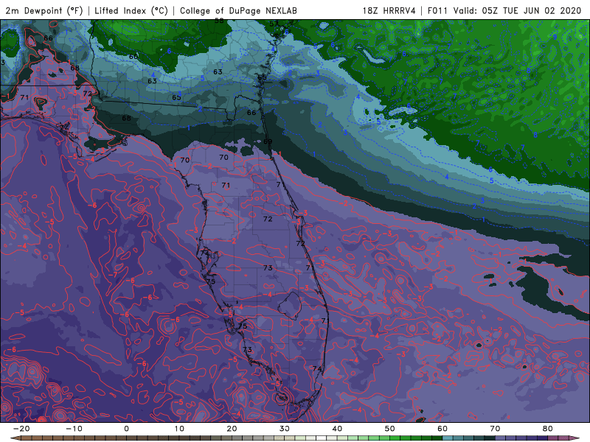590x442 pixels.
Task: Click the right arrow end of colorbar
Action: 575,438
